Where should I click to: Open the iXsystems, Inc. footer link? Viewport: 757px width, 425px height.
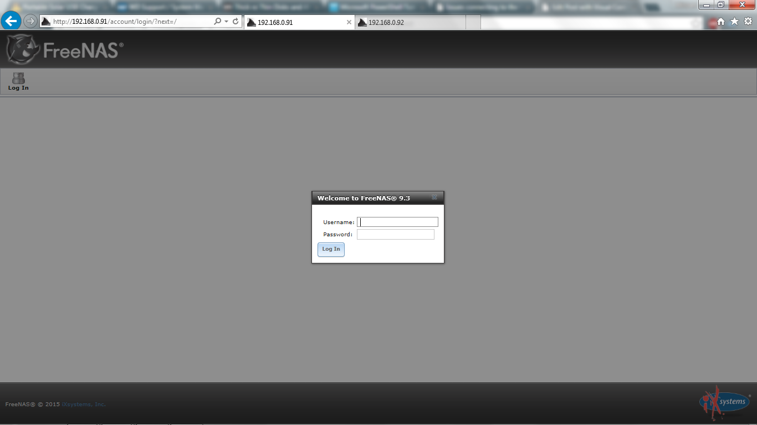[84, 405]
